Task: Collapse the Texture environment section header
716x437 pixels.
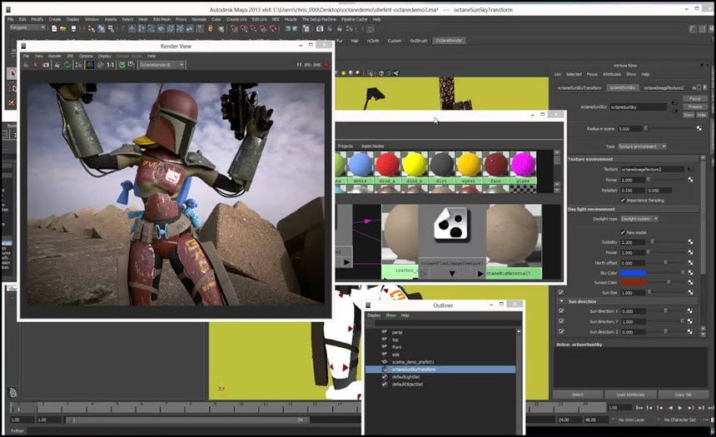Action: tap(633, 159)
